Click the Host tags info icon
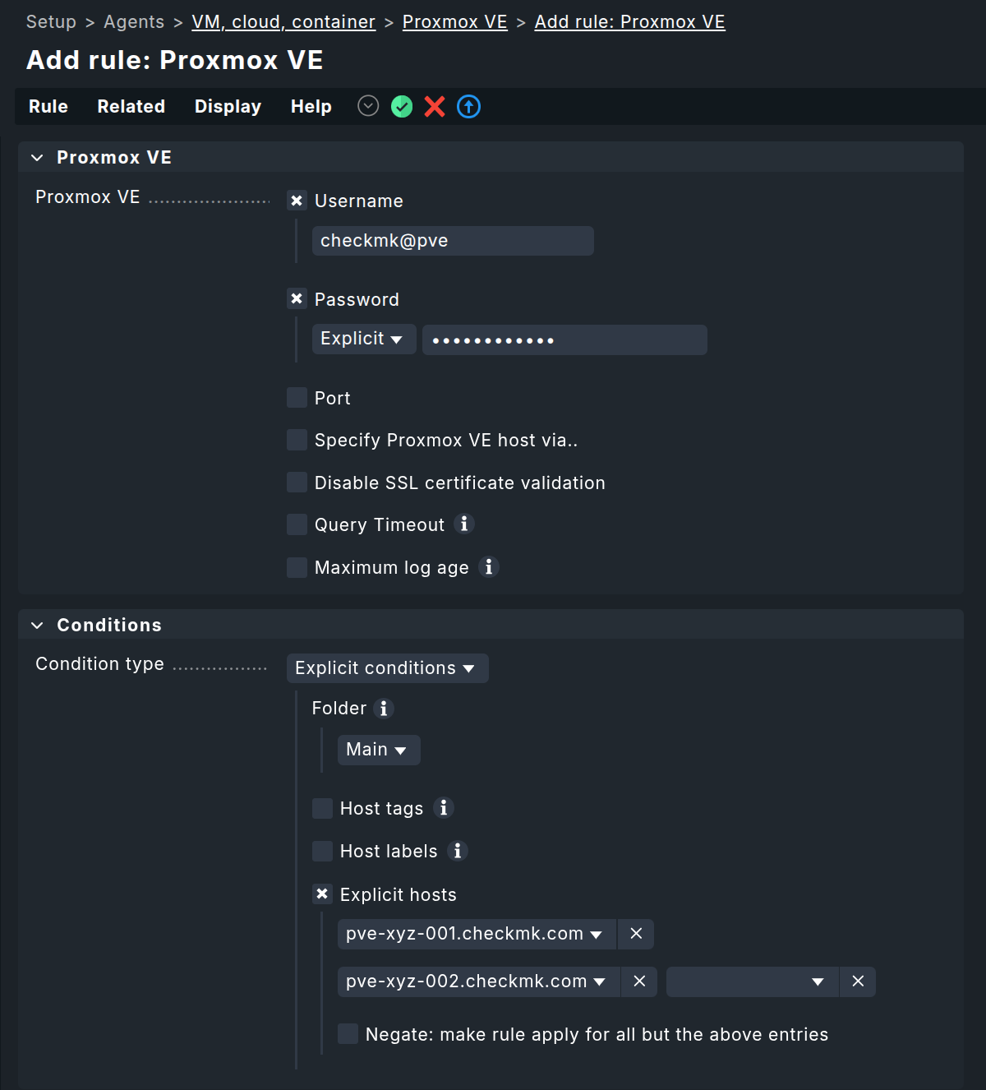Viewport: 986px width, 1090px height. point(443,808)
